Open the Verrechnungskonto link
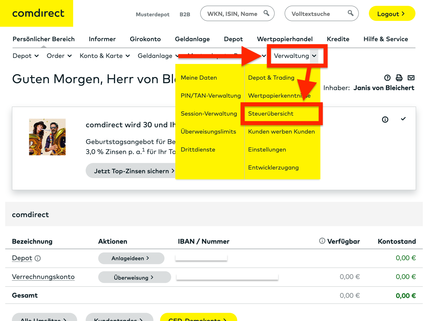The height and width of the screenshot is (321, 428). [43, 277]
